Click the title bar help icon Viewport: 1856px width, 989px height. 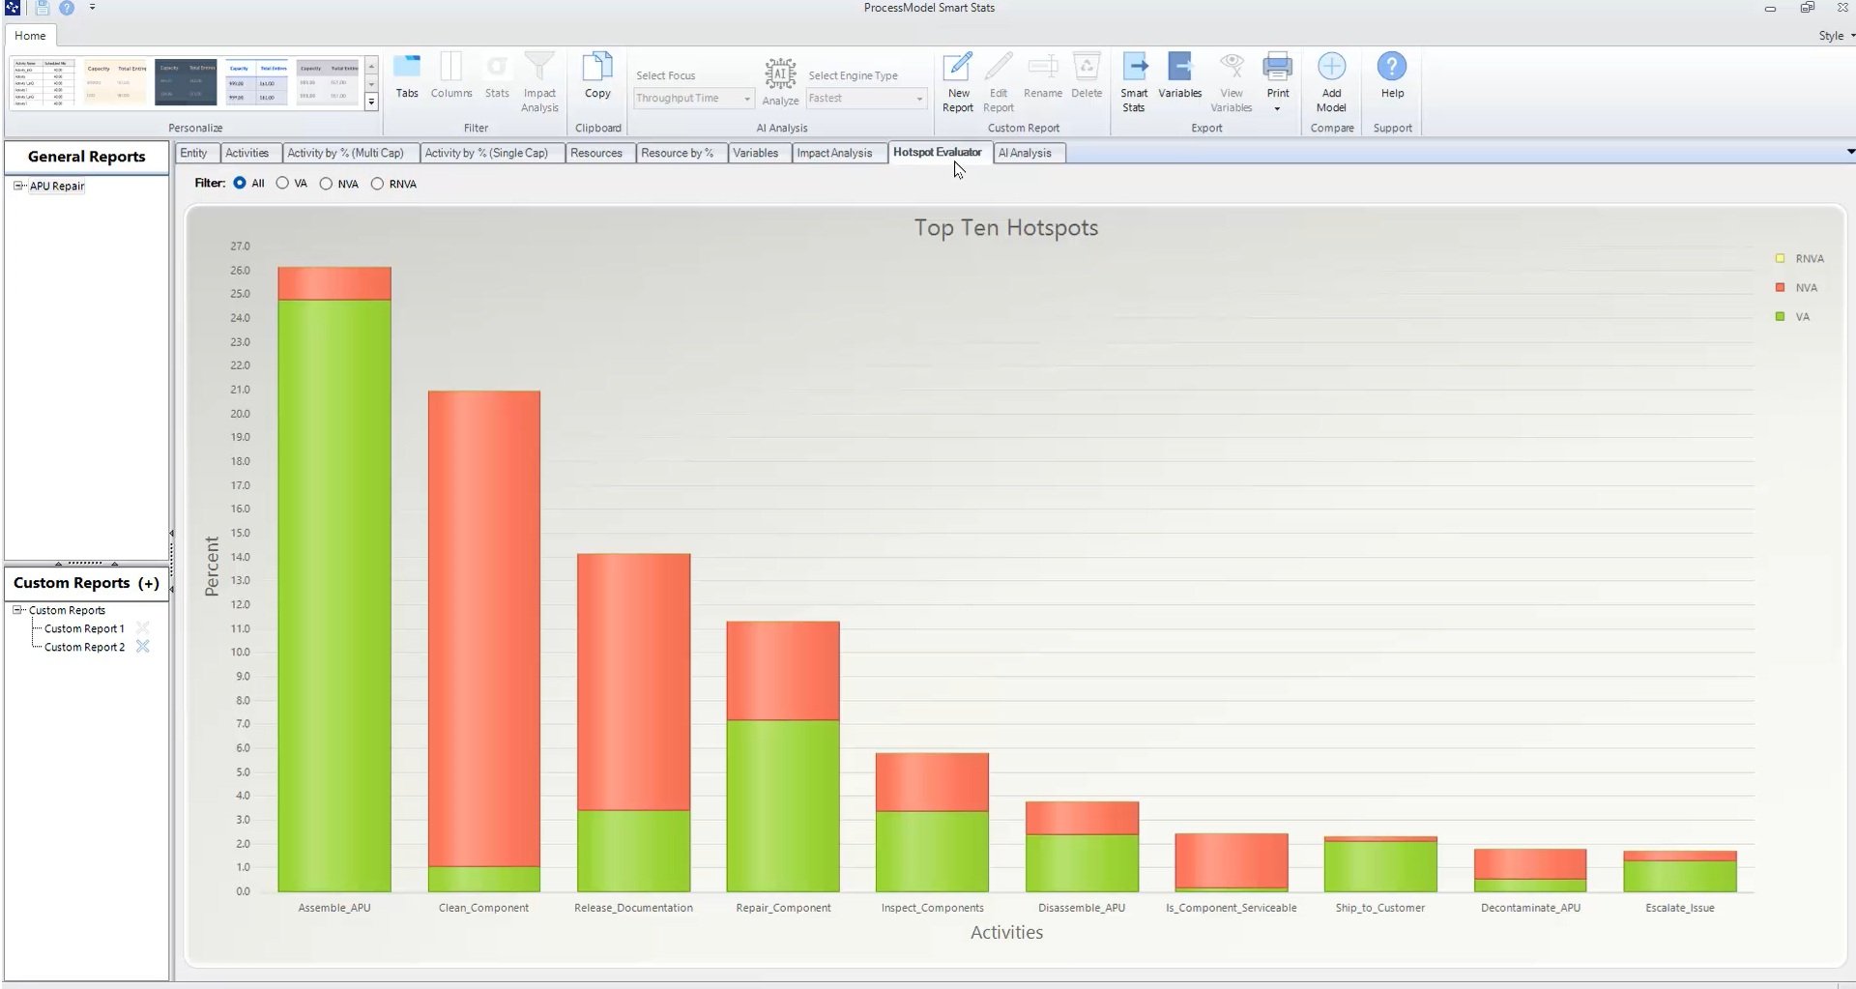click(x=67, y=8)
